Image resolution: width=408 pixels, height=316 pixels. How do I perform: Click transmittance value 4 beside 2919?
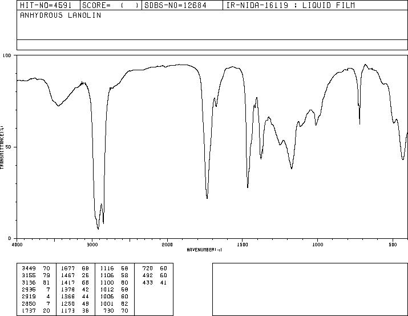point(48,297)
